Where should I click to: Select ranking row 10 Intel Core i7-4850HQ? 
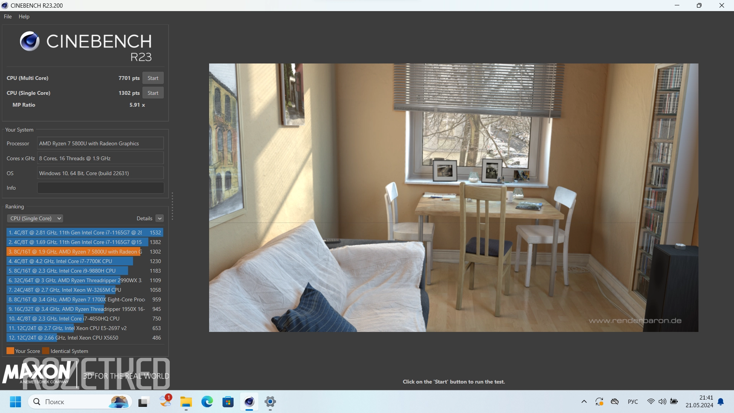(x=85, y=319)
